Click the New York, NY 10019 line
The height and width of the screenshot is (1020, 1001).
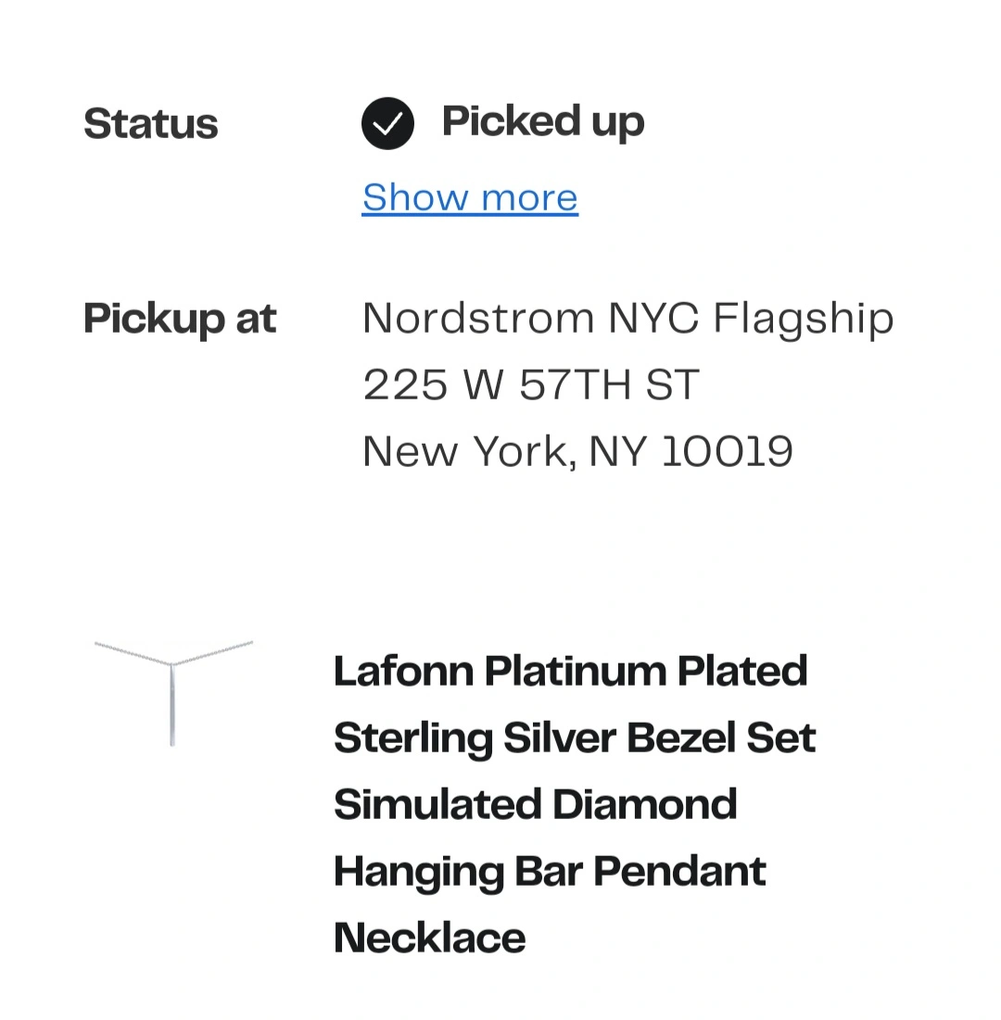(577, 451)
